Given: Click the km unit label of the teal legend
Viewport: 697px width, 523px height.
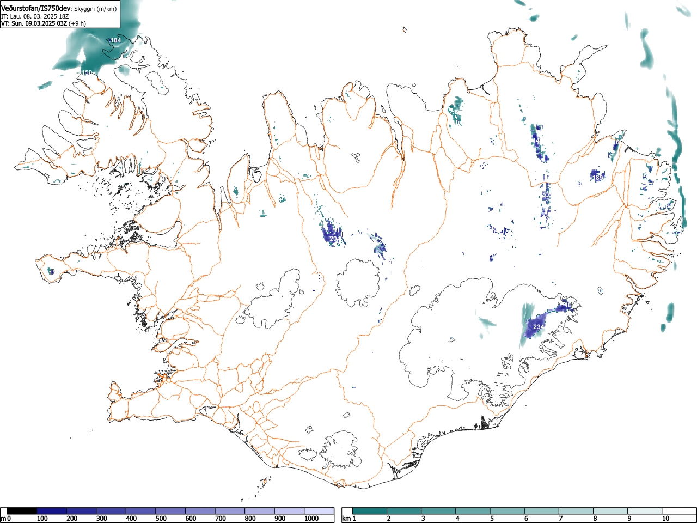Looking at the screenshot, I should click(x=346, y=519).
